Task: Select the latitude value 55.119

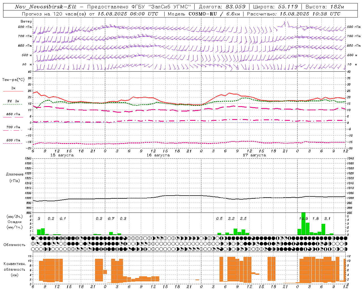Action: pos(288,7)
